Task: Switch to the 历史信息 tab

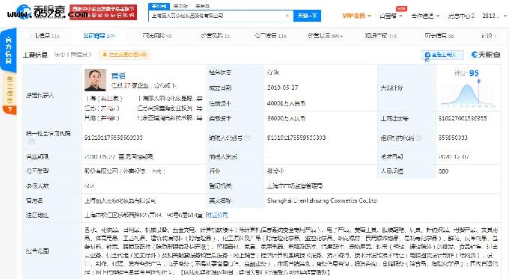Action: 439,36
